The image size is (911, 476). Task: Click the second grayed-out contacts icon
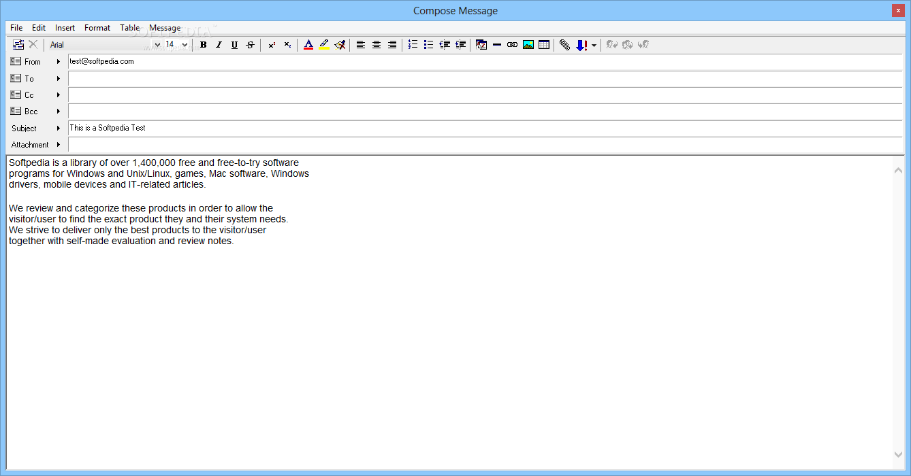point(627,45)
